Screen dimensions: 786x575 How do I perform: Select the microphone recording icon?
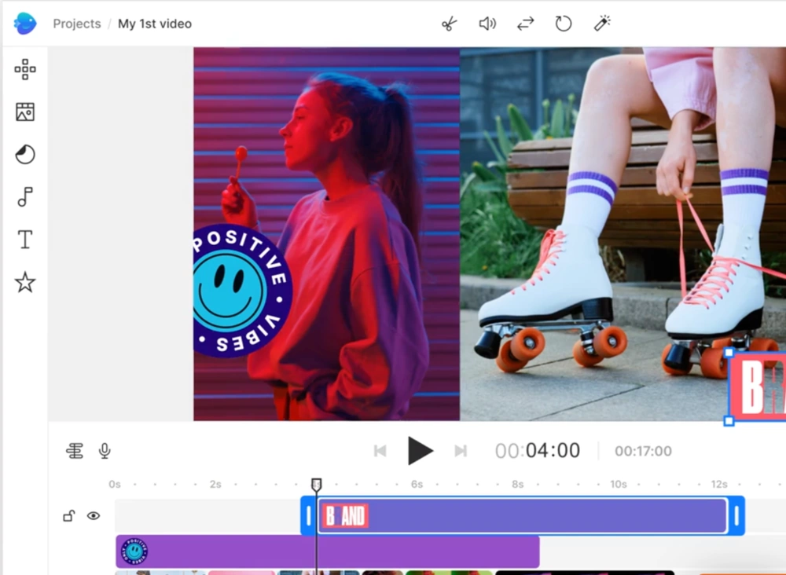pyautogui.click(x=105, y=451)
